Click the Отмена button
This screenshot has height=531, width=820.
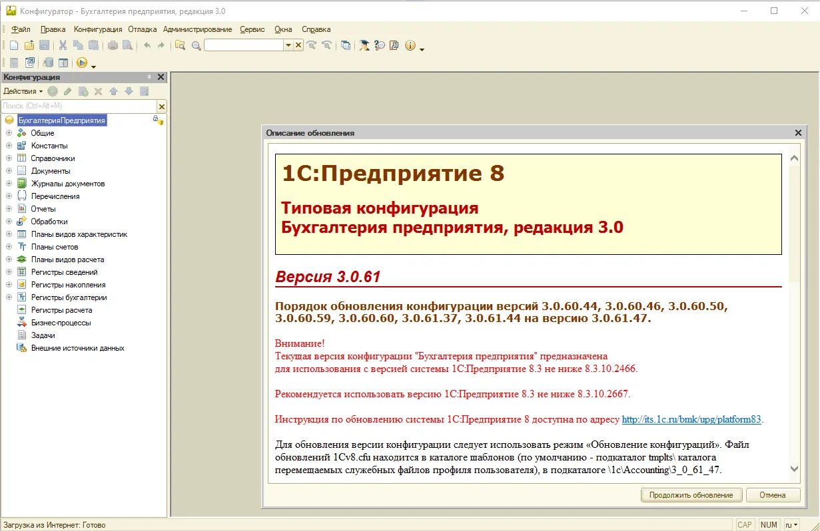774,495
